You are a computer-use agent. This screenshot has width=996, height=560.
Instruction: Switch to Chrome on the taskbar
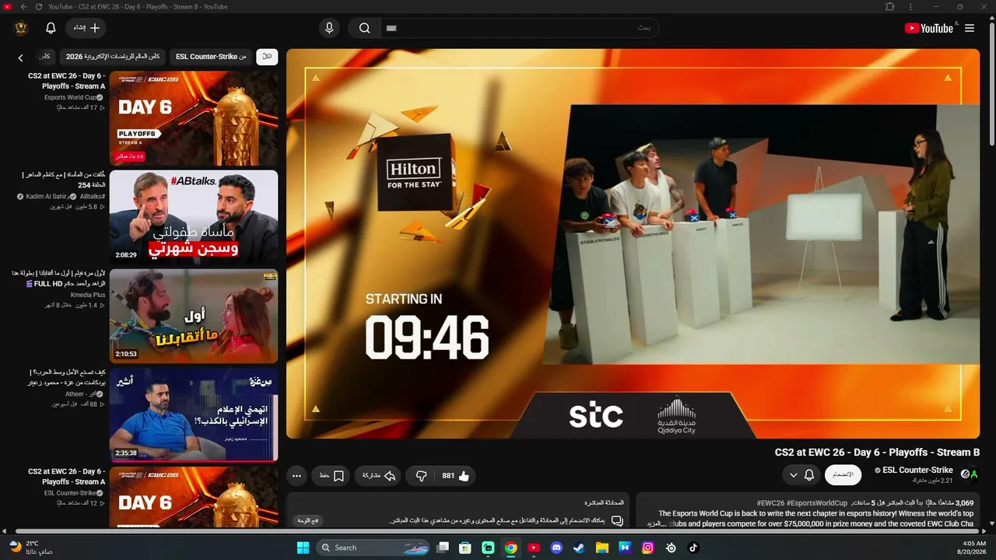tap(510, 548)
